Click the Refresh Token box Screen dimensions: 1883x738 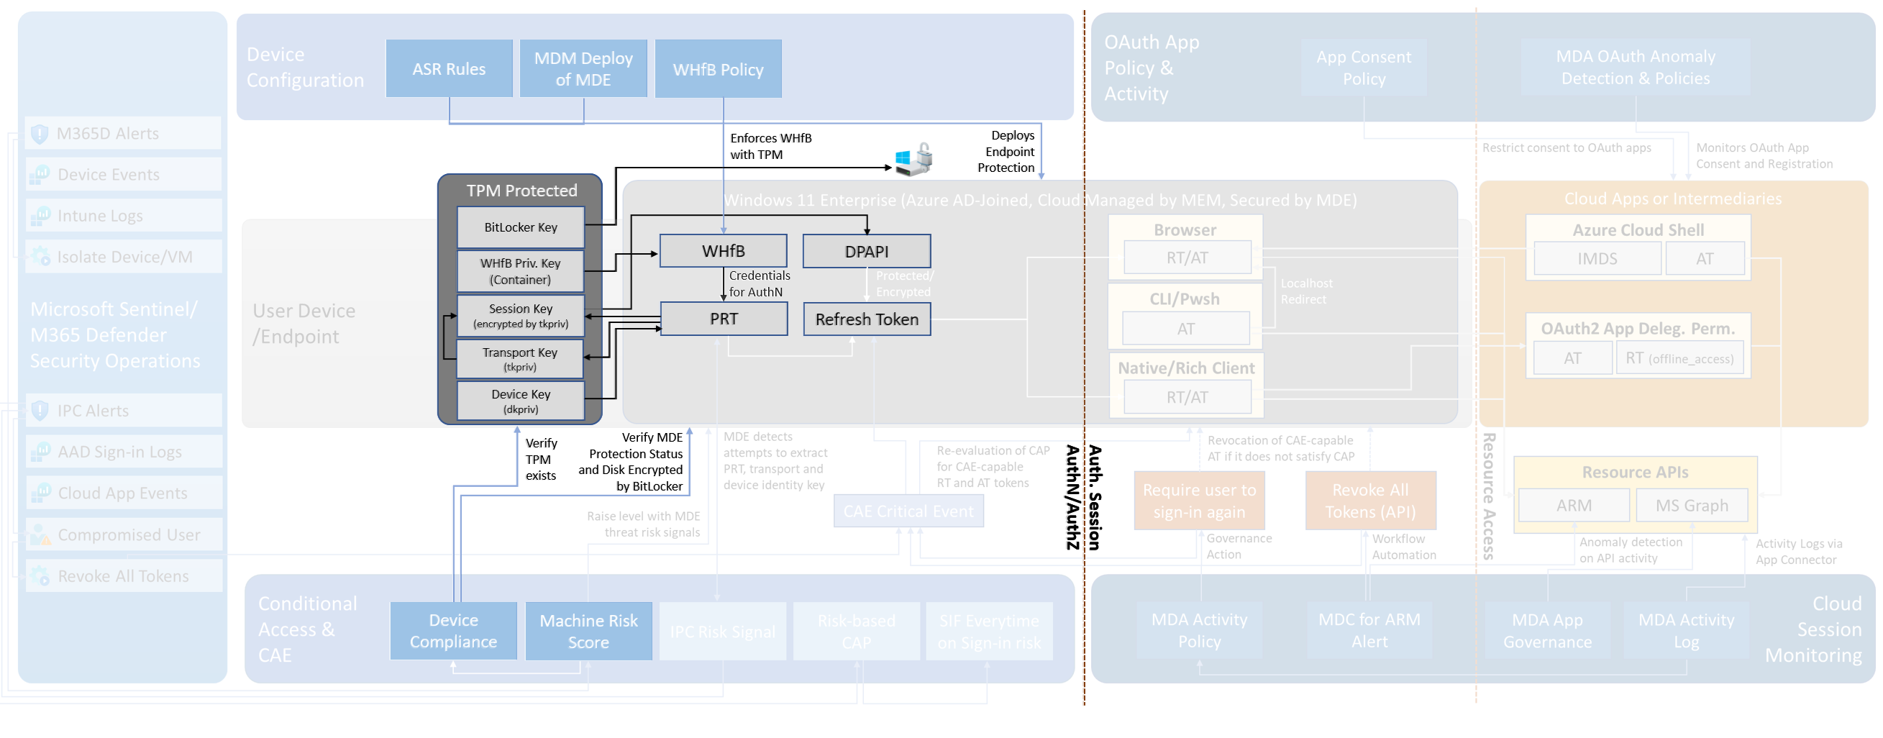tap(867, 319)
